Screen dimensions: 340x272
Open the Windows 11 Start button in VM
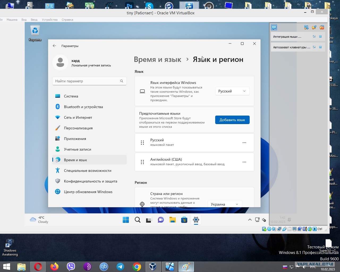pyautogui.click(x=126, y=220)
